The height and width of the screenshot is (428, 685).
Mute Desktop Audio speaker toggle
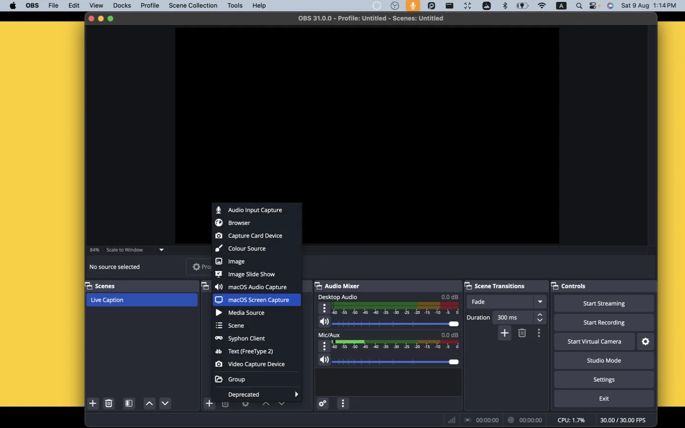pyautogui.click(x=324, y=322)
